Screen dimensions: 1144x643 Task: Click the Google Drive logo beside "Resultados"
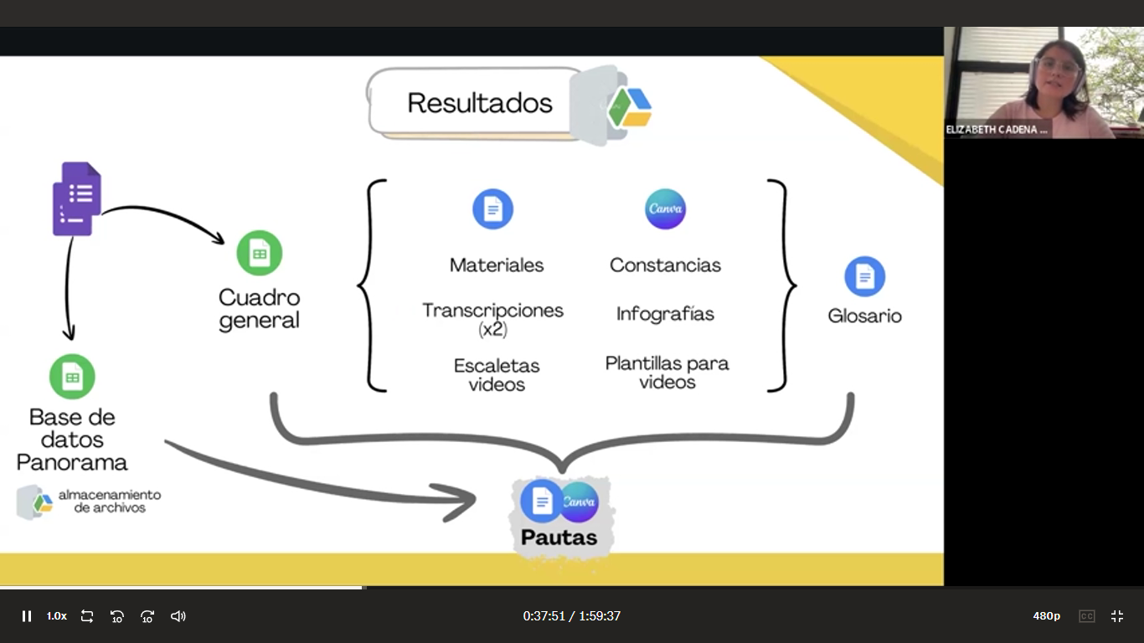(629, 107)
